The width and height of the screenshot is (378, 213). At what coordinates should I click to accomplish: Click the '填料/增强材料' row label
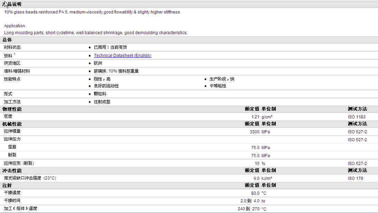[17, 71]
